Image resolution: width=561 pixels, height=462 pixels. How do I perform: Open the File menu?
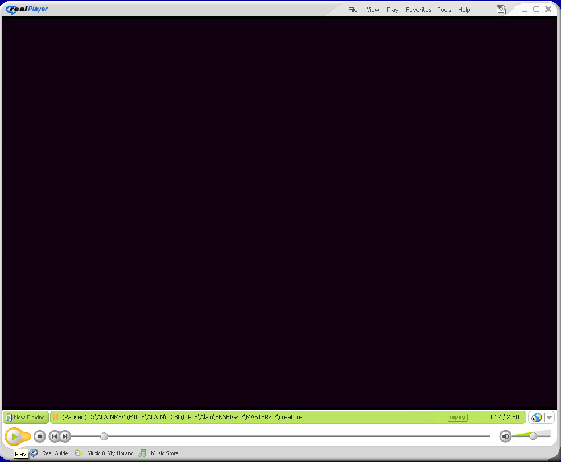click(x=353, y=10)
